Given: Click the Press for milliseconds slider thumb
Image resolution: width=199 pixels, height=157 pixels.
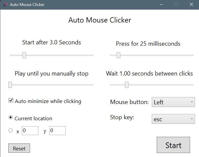Looking at the screenshot, I should pos(118,55).
